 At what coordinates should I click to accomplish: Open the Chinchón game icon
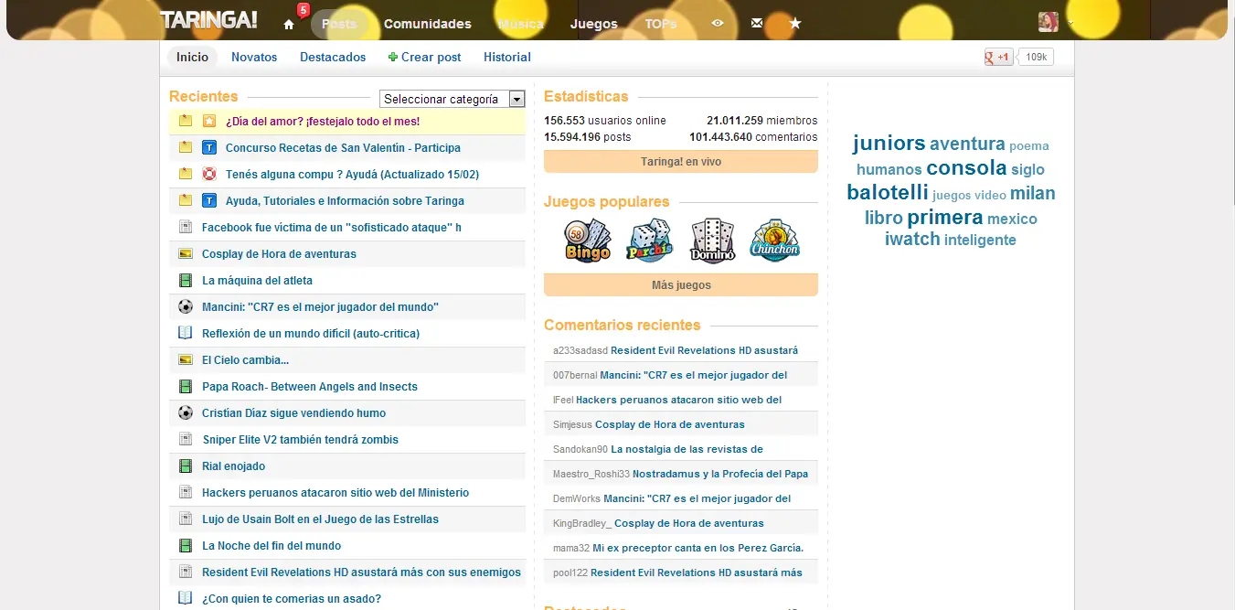(774, 240)
